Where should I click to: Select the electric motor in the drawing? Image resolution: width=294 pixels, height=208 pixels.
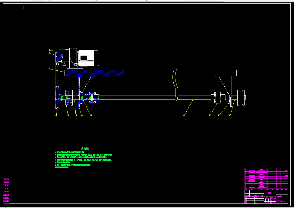pyautogui.click(x=88, y=58)
